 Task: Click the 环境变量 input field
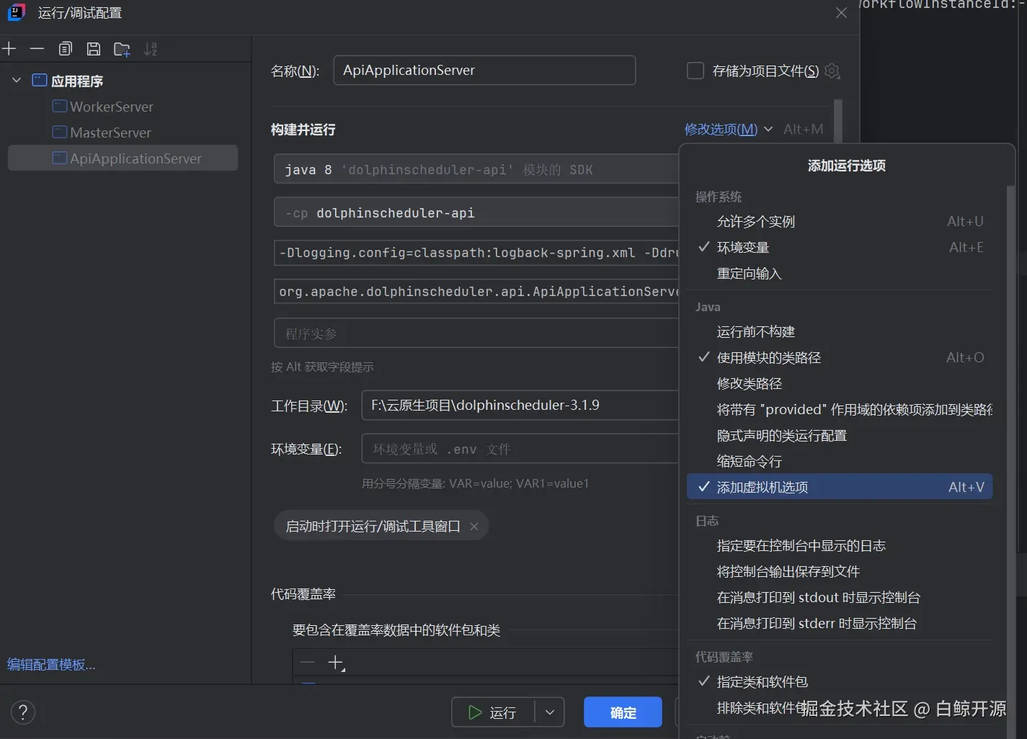pyautogui.click(x=520, y=449)
